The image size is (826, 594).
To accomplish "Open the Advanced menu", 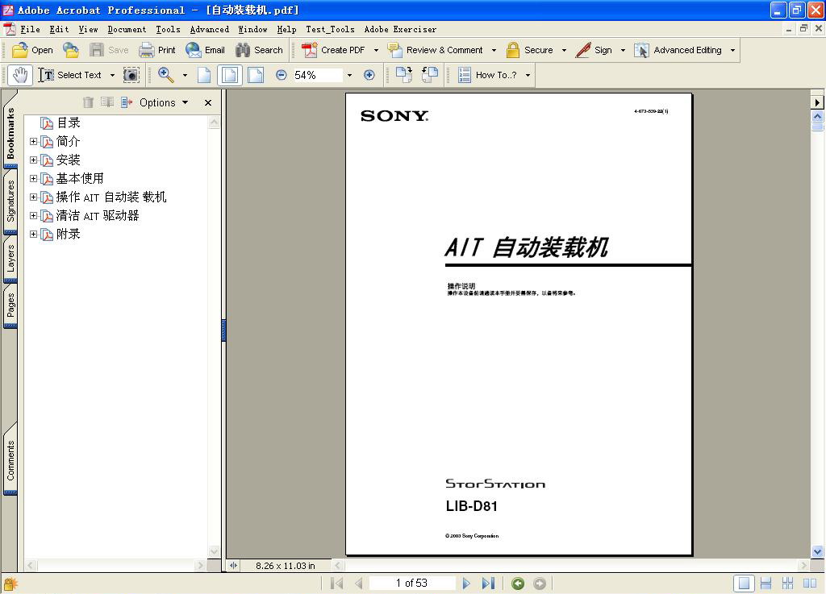I will click(209, 30).
